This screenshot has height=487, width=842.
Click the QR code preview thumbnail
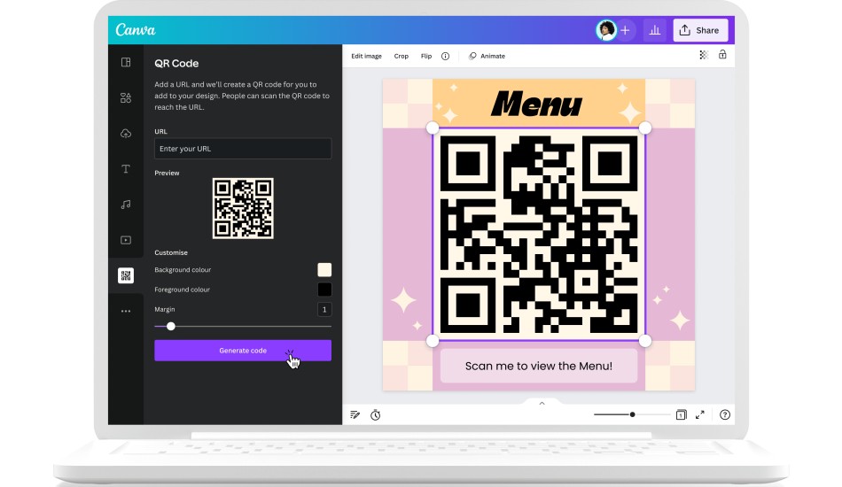243,208
